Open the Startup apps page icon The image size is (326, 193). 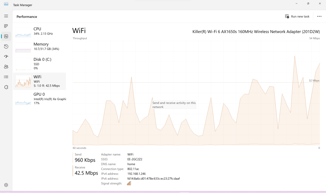[x=6, y=57]
